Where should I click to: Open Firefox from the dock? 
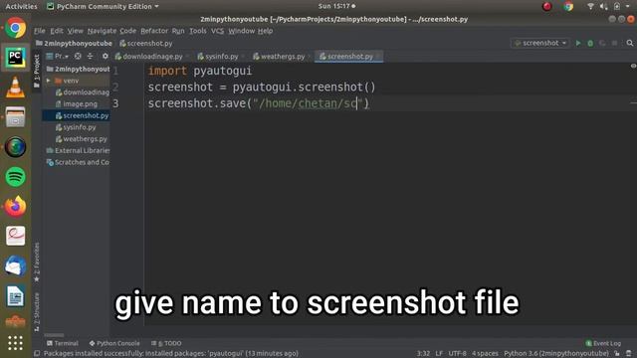point(16,207)
